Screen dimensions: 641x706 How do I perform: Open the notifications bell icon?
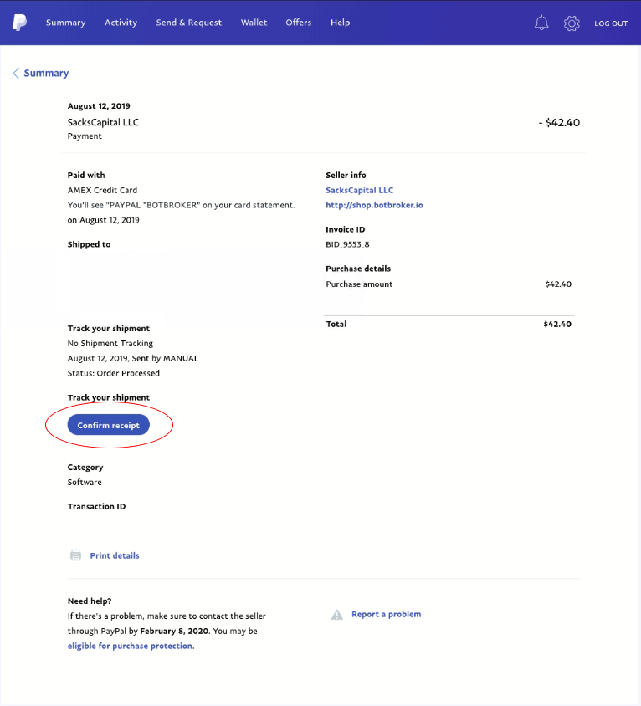541,23
